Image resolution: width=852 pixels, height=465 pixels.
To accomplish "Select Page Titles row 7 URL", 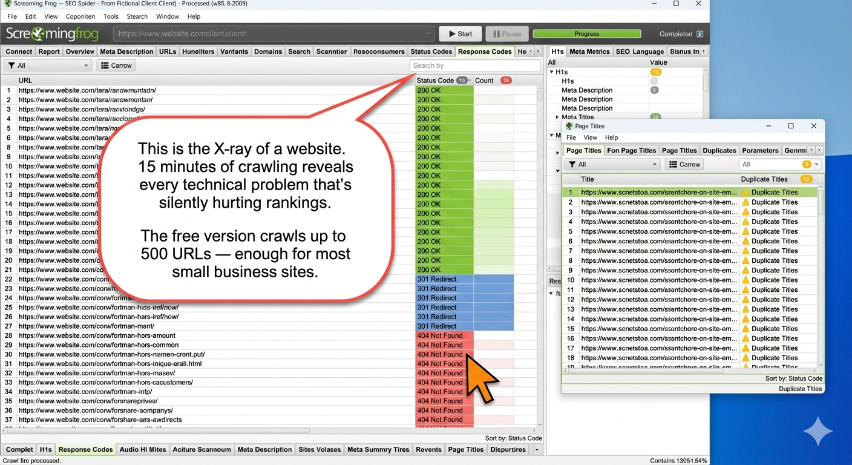I will [x=659, y=251].
